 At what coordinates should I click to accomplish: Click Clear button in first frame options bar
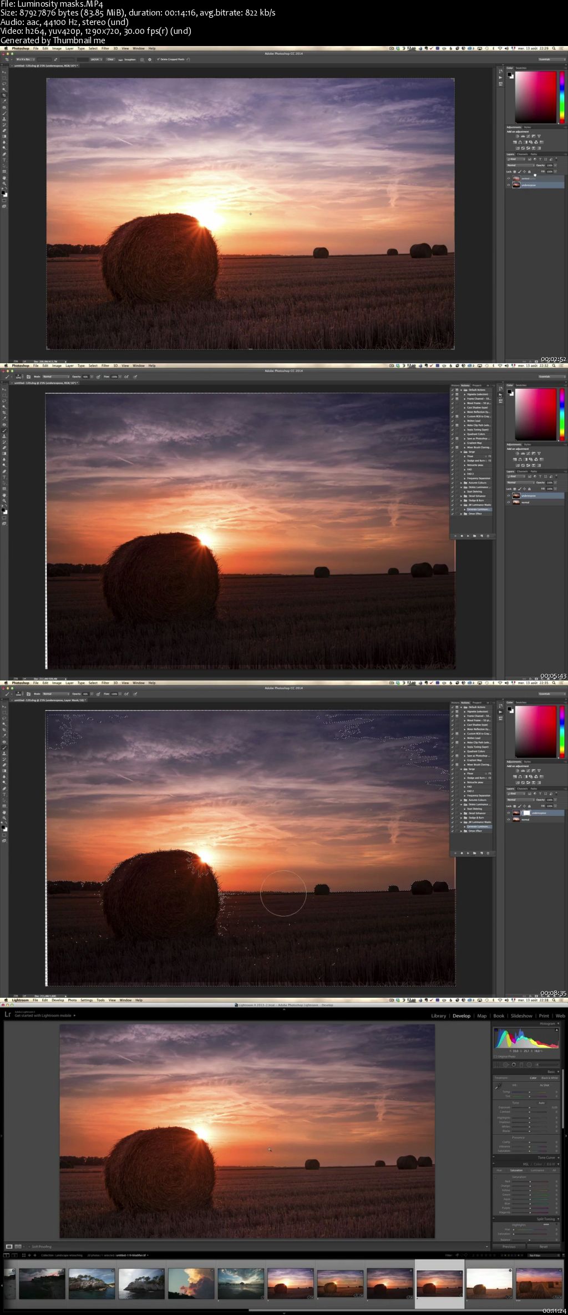point(110,59)
